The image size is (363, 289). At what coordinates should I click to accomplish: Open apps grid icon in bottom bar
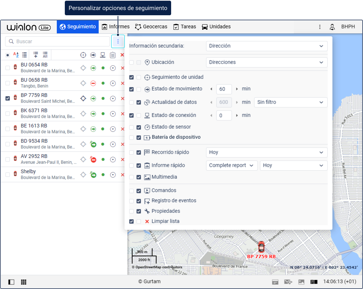click(24, 282)
